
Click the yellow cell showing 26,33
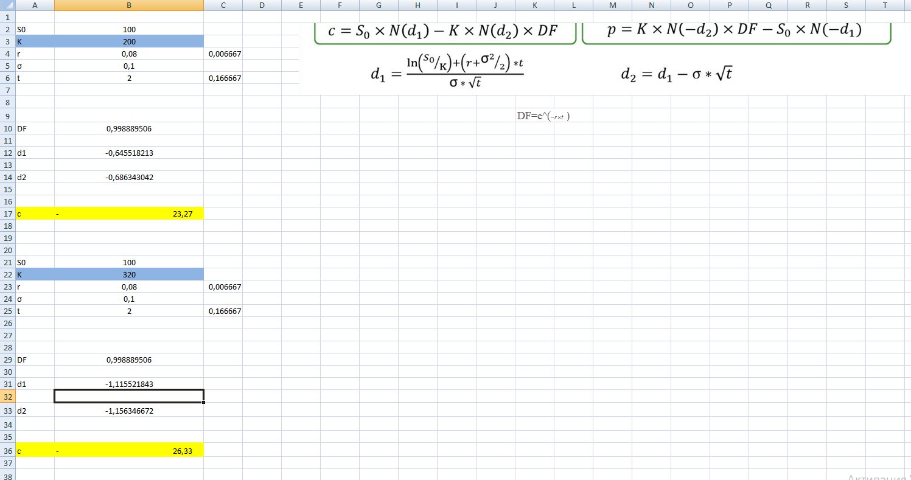(x=129, y=451)
